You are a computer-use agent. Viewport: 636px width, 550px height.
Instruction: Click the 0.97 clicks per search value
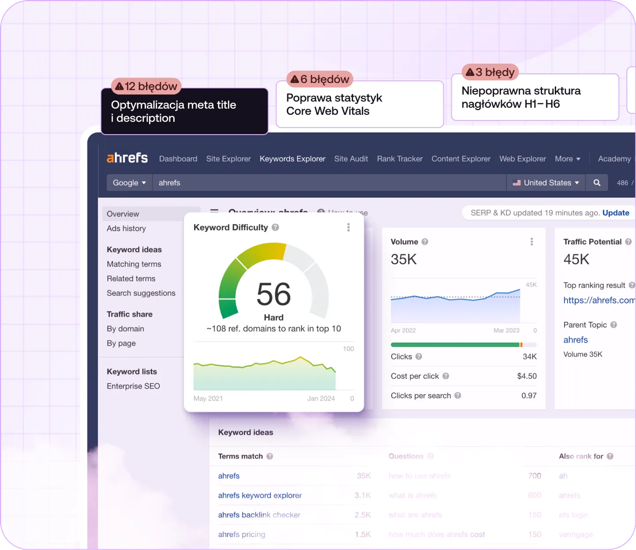(x=529, y=396)
